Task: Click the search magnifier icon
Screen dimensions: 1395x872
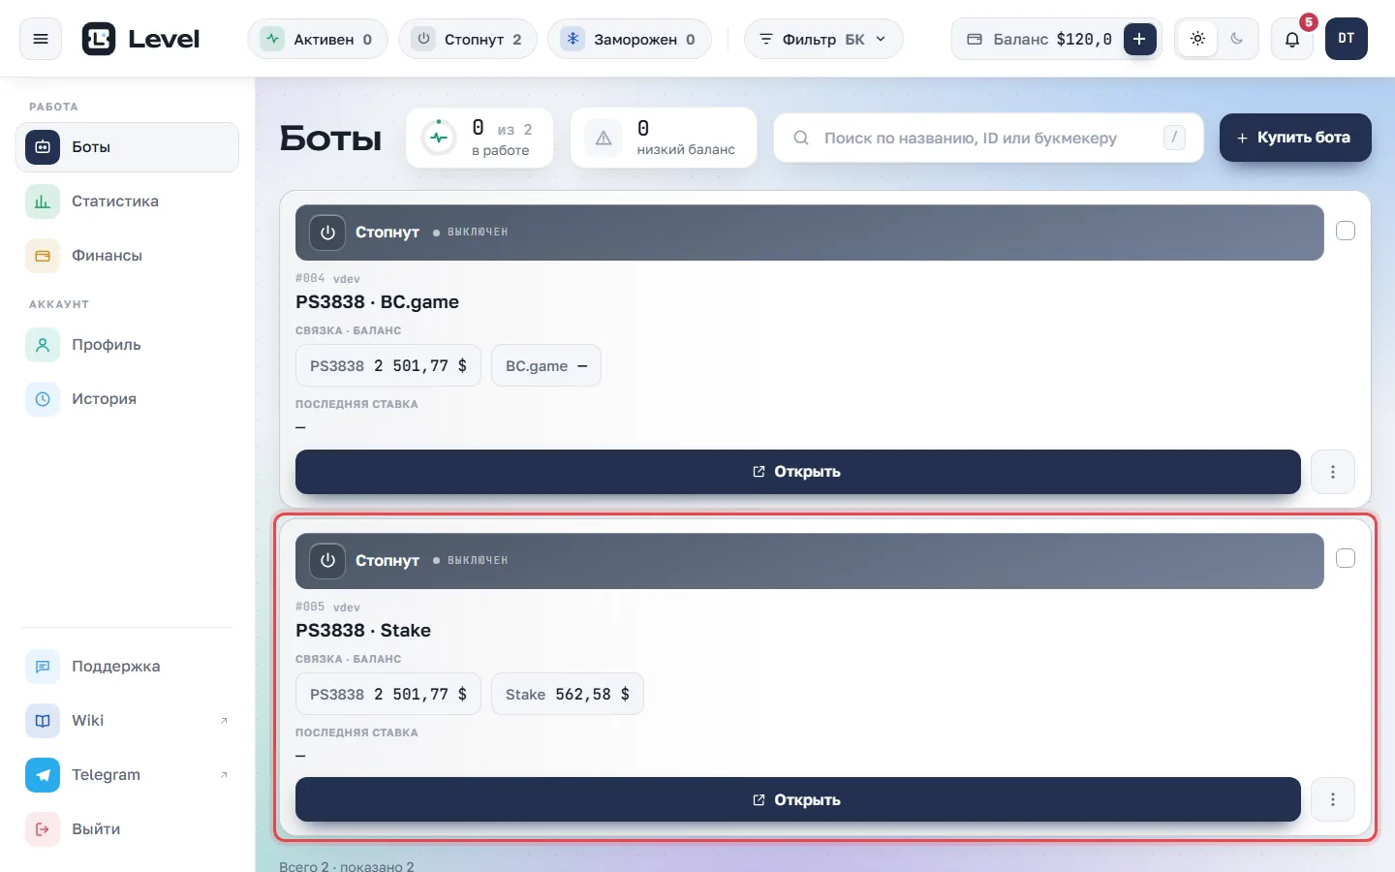Action: click(801, 138)
